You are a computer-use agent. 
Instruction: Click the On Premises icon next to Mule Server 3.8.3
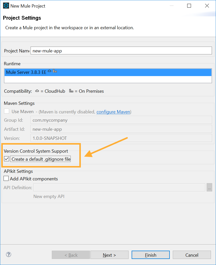(55, 71)
